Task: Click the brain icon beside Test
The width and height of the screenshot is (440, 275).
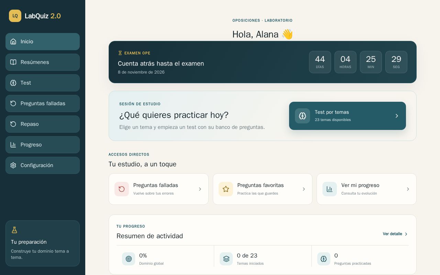Action: [x=13, y=83]
